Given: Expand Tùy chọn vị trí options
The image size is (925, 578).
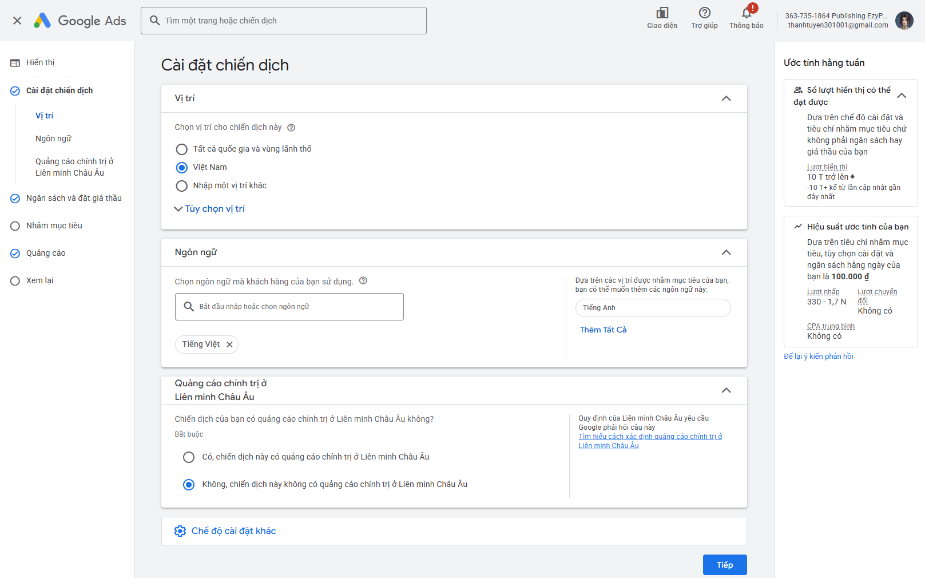Looking at the screenshot, I should [209, 209].
